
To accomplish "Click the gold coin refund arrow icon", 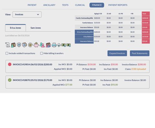I will pyautogui.click(x=30, y=45).
